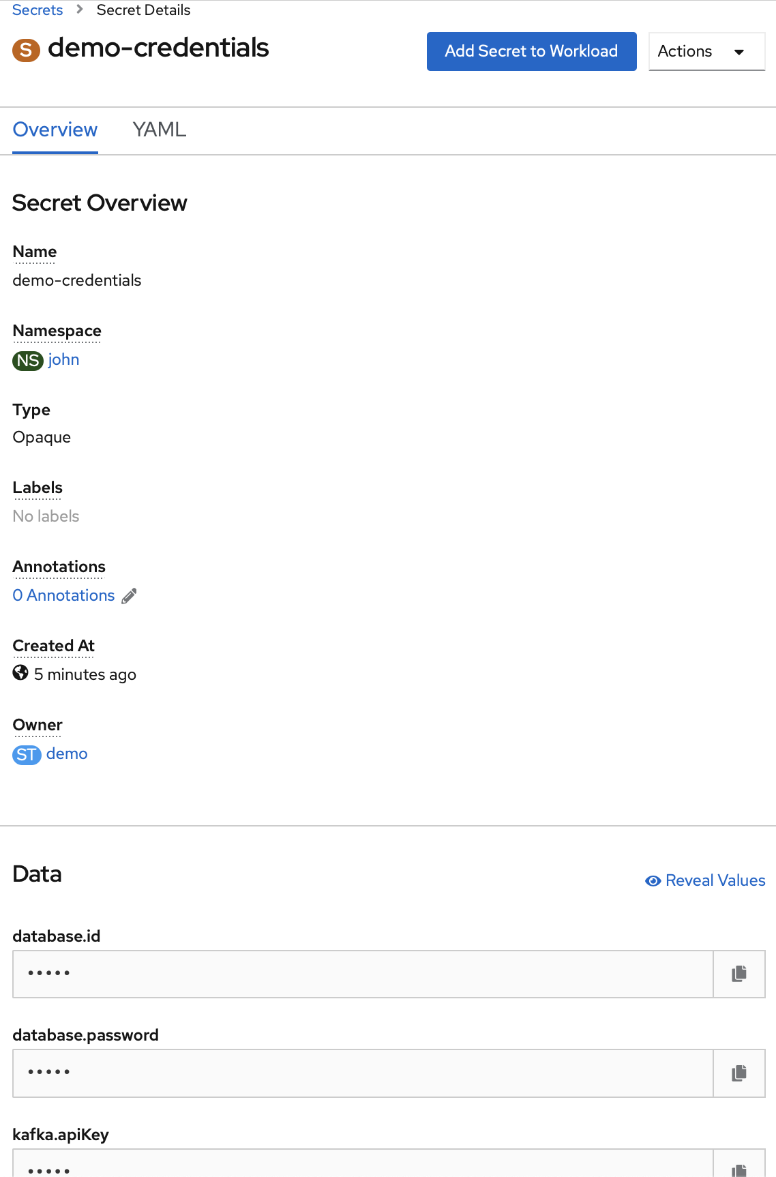
Task: Click the blue ST owner badge
Action: (27, 754)
